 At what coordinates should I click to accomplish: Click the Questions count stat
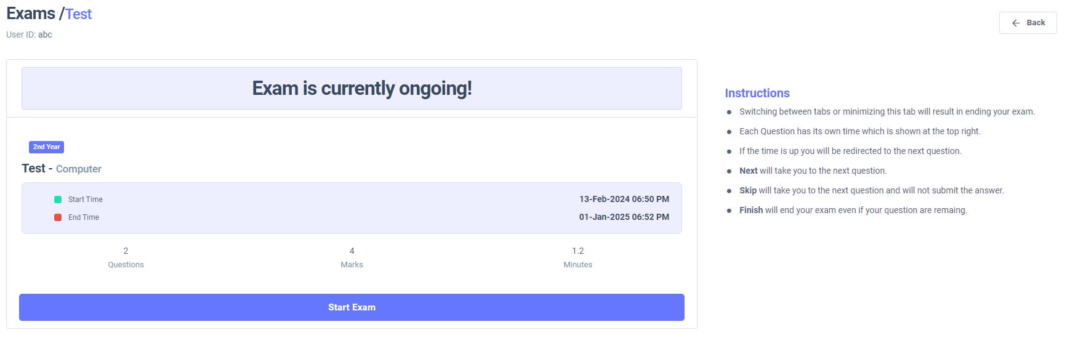point(126,257)
